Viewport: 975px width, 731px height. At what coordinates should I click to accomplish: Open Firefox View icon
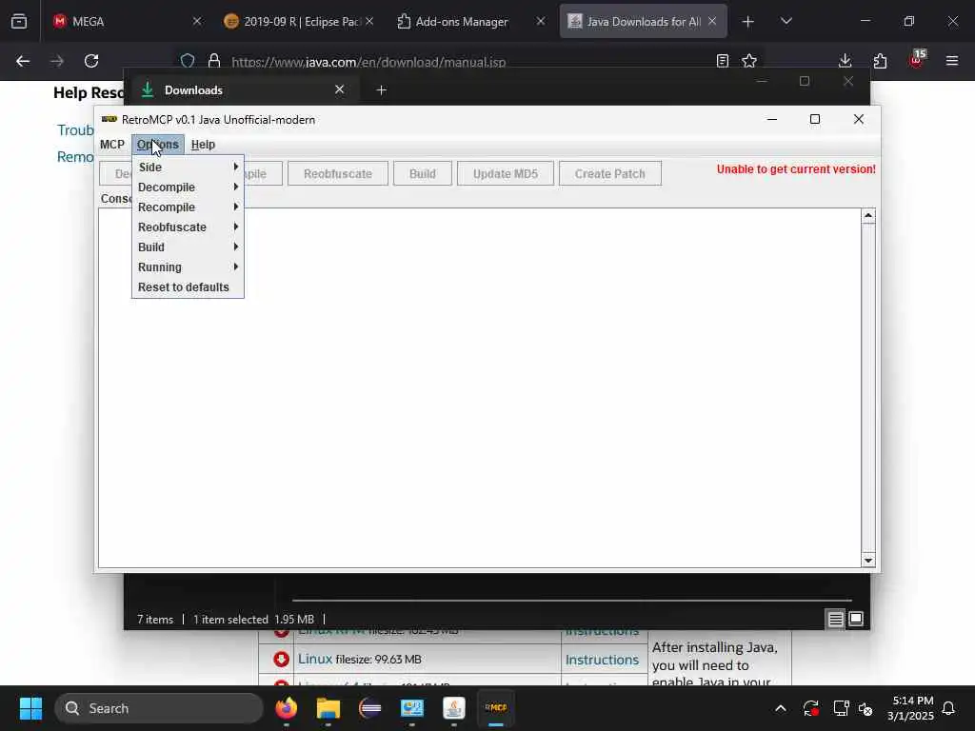19,21
